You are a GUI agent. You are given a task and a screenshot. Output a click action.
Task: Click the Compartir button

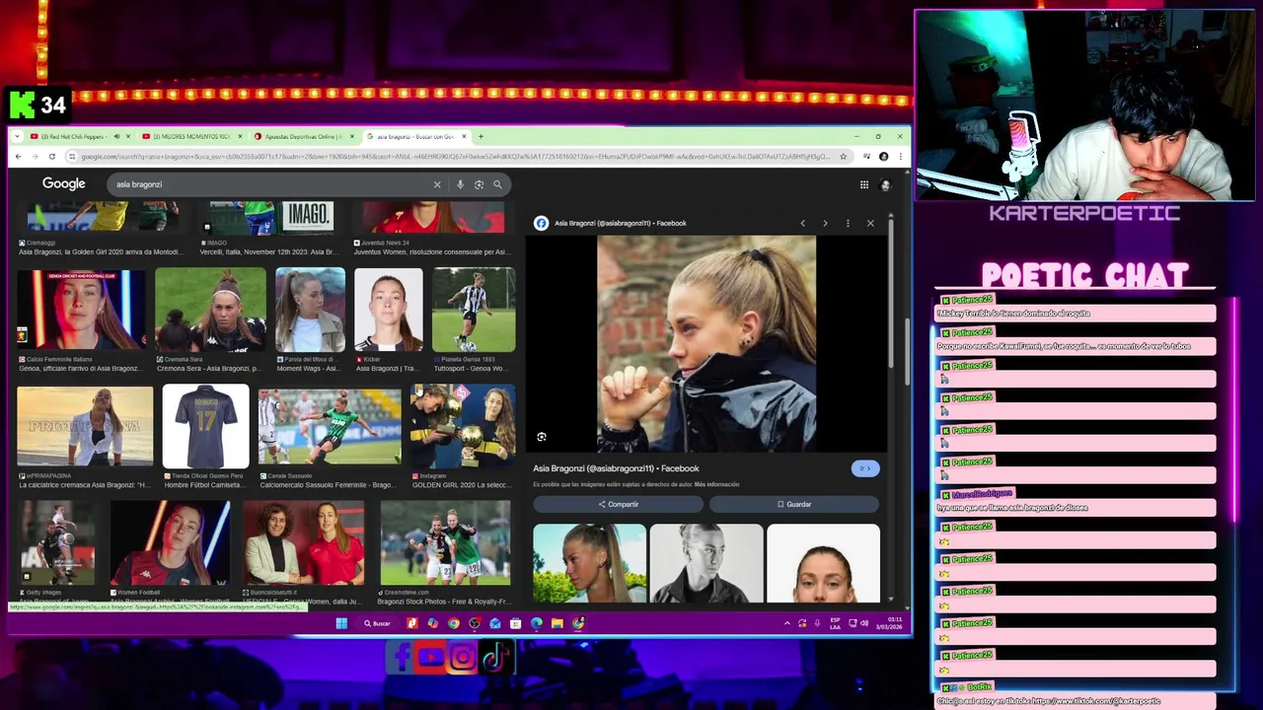[618, 504]
